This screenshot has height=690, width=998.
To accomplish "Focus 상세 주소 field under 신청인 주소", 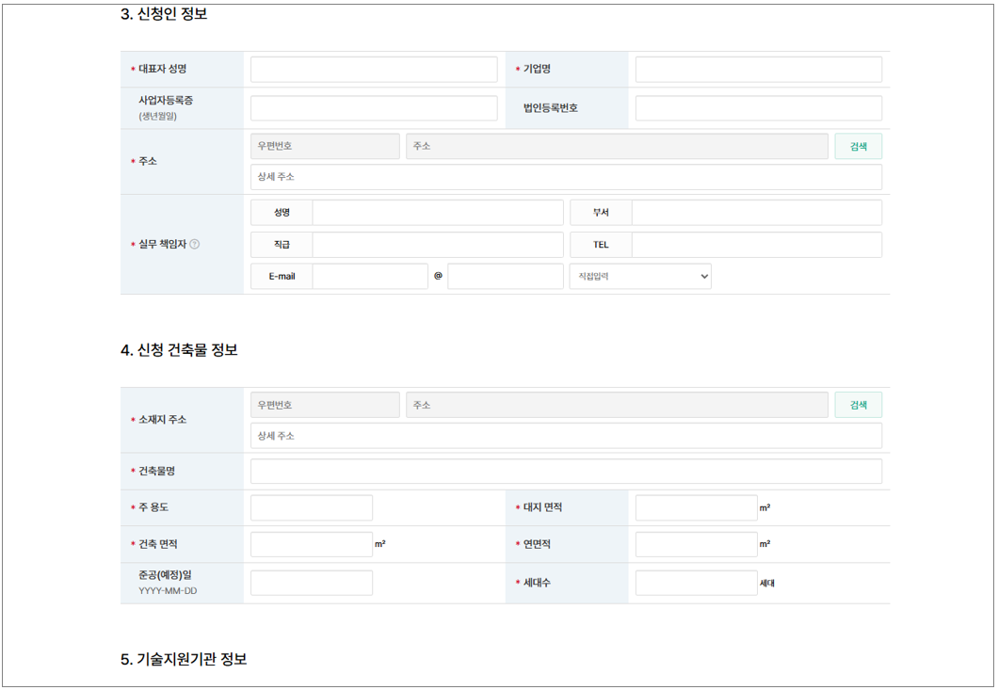I will pos(565,177).
